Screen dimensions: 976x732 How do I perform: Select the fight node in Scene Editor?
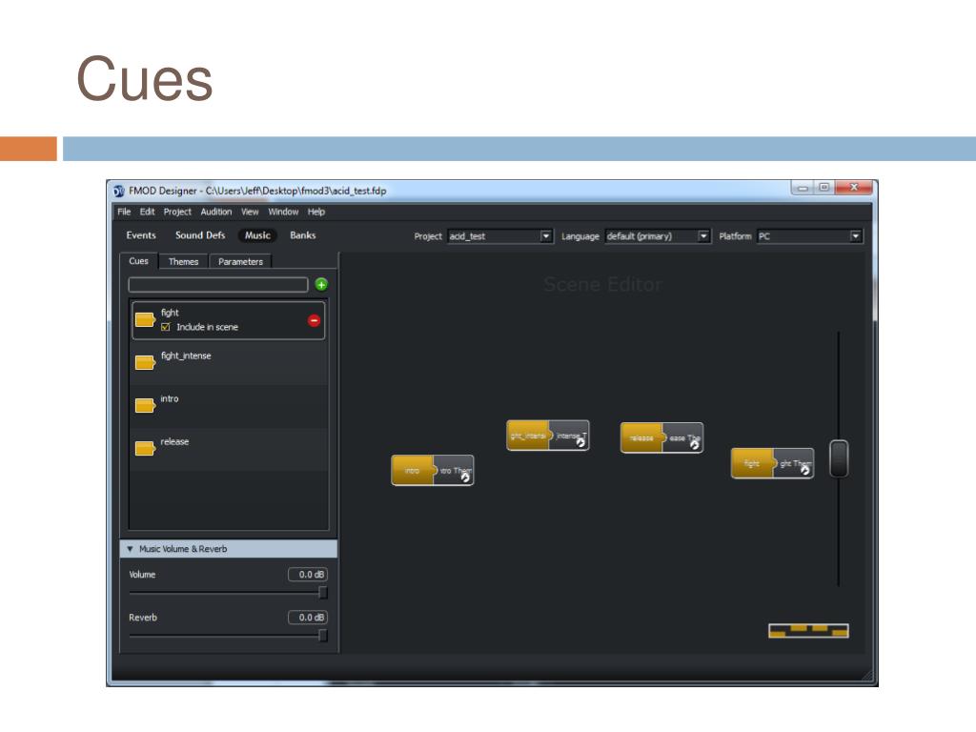(772, 463)
